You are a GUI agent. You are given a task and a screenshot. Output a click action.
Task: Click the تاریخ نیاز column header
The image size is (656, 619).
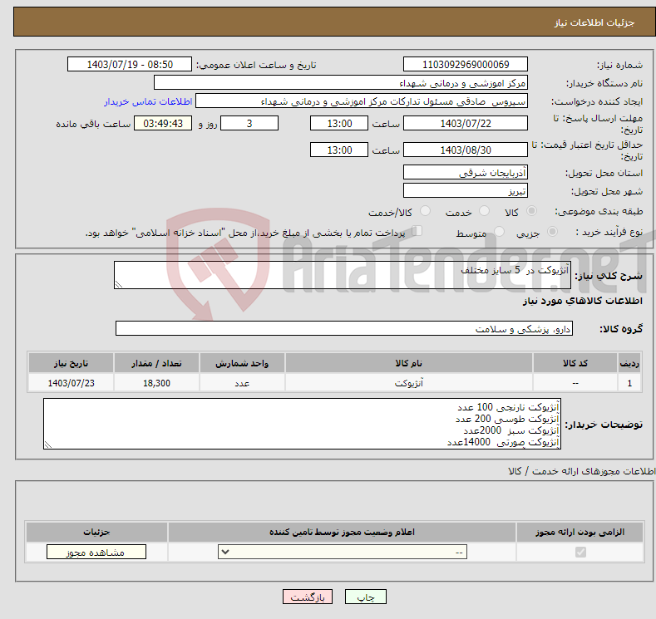72,363
